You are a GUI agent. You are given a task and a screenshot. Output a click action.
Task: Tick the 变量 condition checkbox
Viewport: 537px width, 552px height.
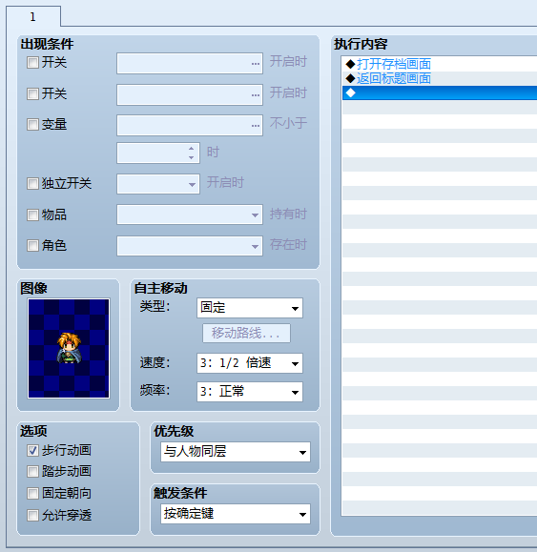pos(32,124)
